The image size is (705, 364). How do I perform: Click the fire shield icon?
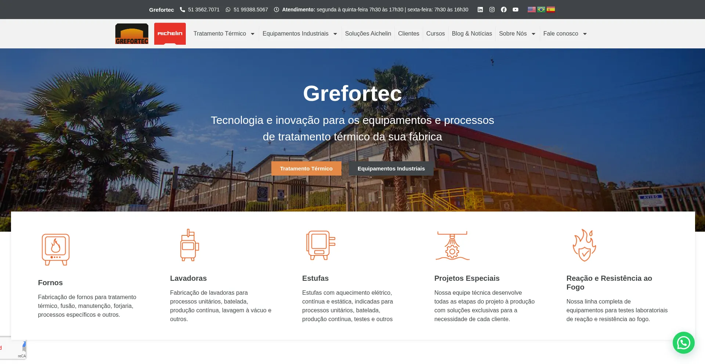(585, 245)
